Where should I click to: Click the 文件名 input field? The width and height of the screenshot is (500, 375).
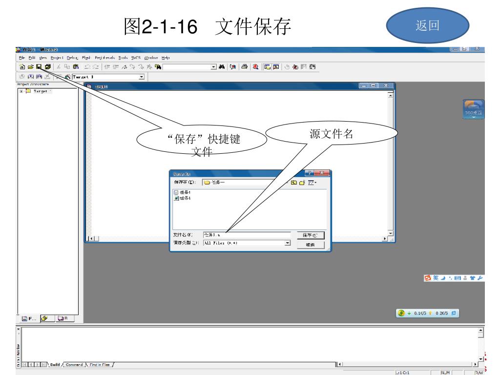click(247, 235)
